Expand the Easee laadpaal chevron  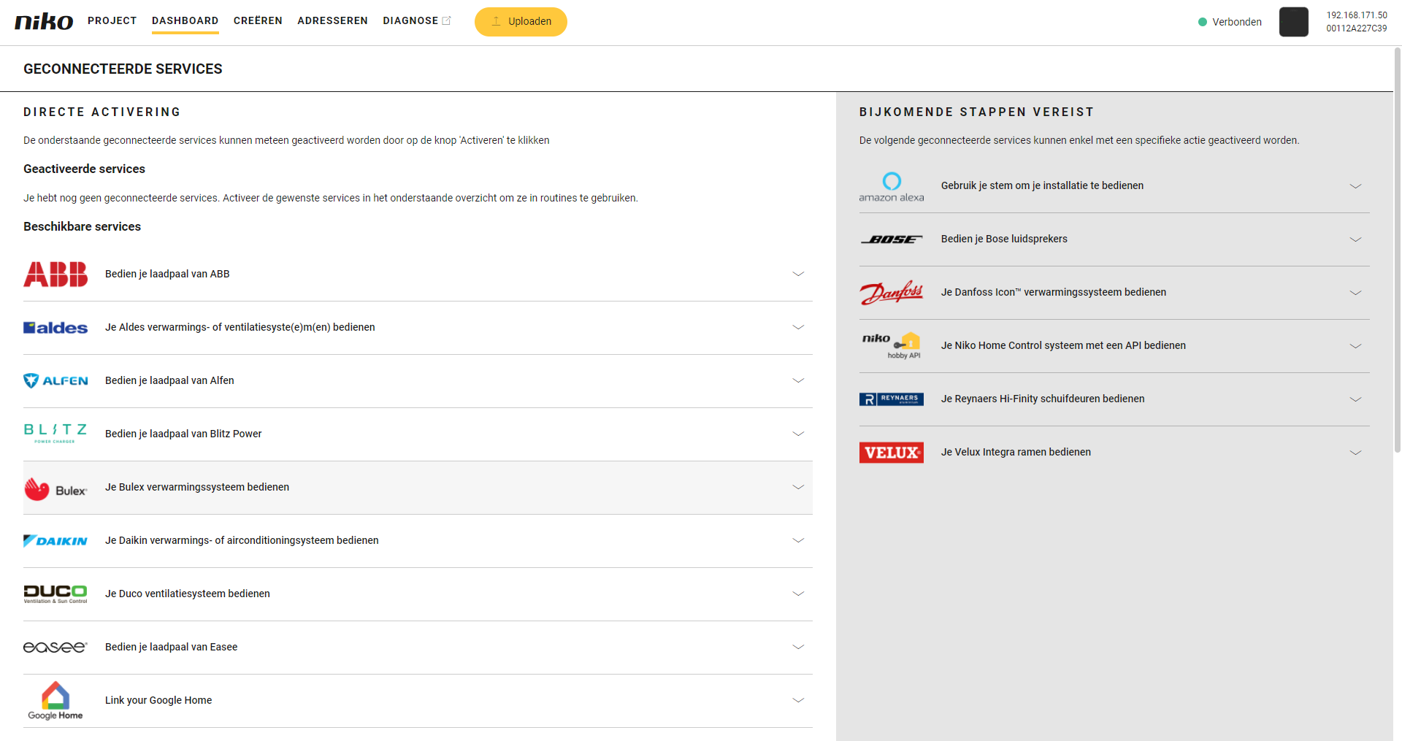click(798, 647)
